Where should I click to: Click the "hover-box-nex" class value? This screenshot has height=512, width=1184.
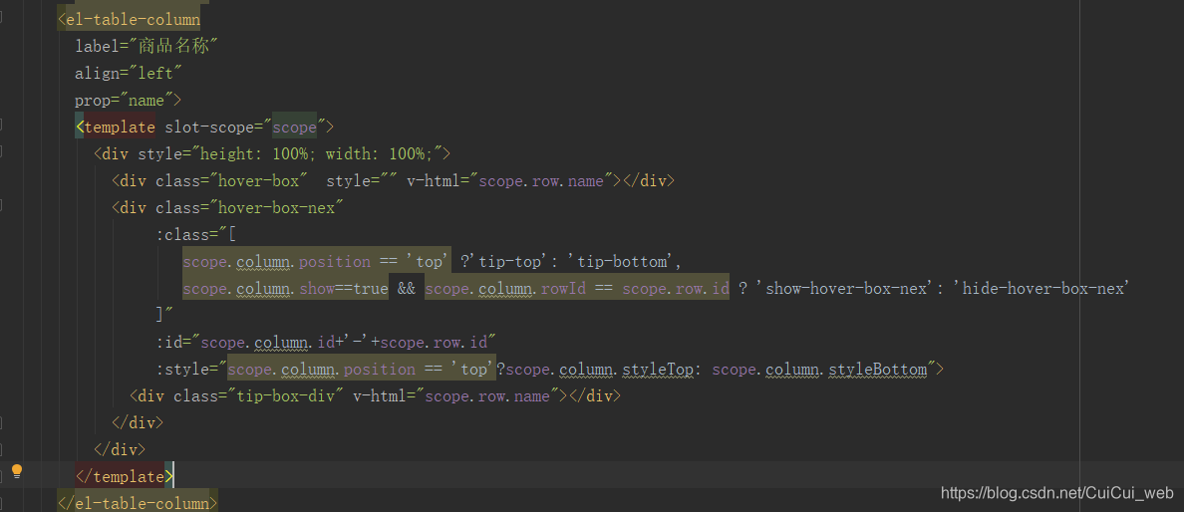tap(276, 207)
